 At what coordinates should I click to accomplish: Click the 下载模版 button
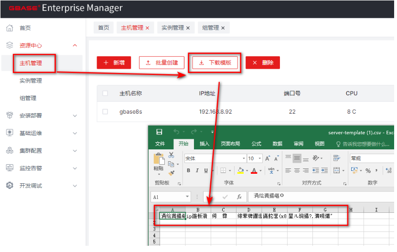tap(215, 63)
